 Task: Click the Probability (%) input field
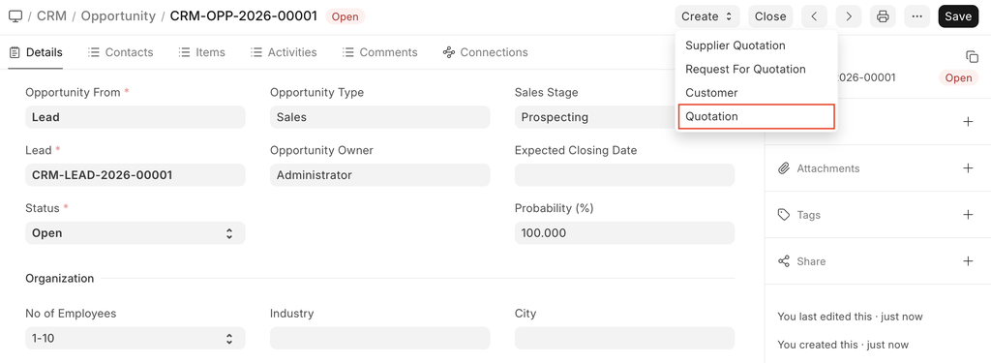(x=624, y=232)
